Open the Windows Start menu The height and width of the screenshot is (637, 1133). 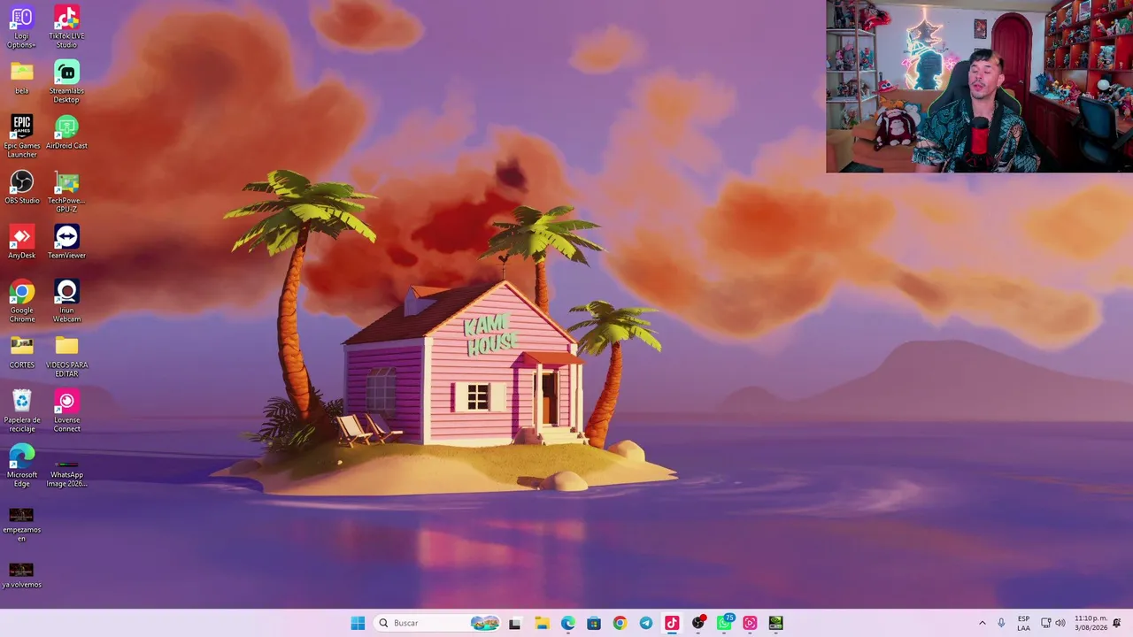click(x=358, y=623)
